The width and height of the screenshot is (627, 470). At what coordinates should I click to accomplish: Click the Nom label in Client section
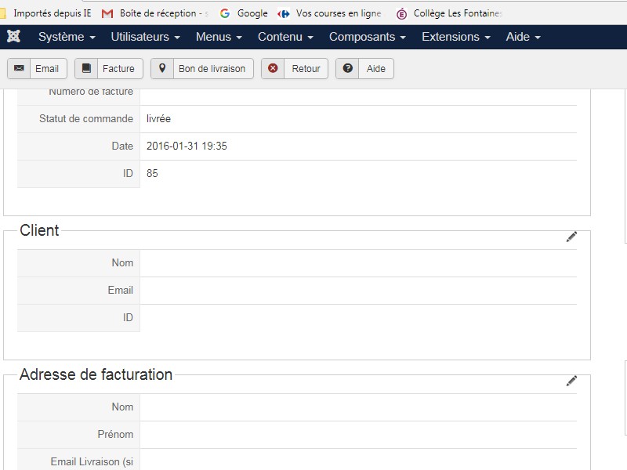(x=122, y=263)
